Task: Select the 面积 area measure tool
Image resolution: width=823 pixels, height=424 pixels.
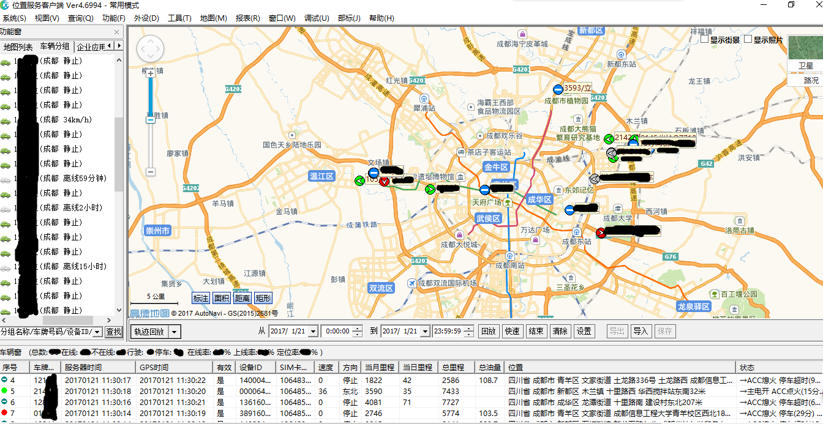Action: coord(222,299)
